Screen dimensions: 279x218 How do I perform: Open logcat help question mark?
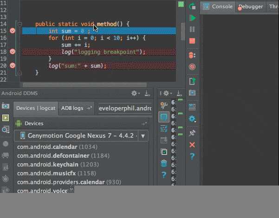pos(164,175)
